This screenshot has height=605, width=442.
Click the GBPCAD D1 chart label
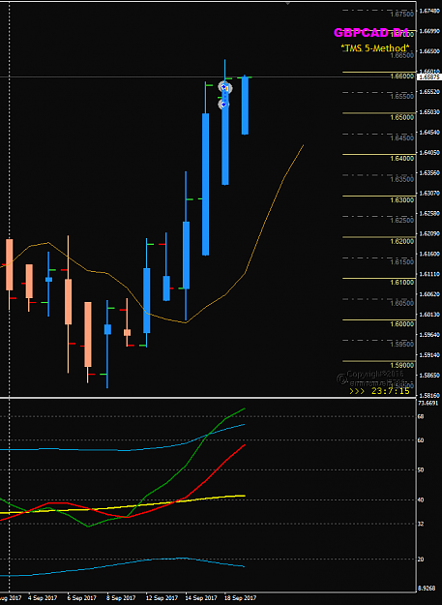coord(369,33)
